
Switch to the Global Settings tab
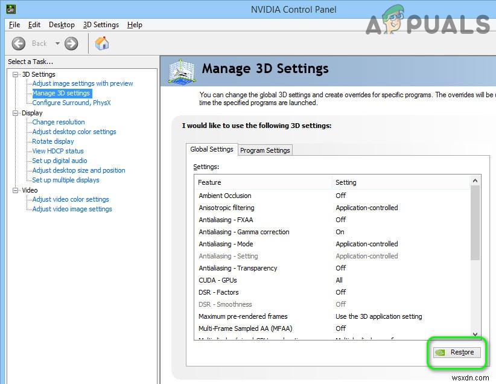(x=212, y=149)
